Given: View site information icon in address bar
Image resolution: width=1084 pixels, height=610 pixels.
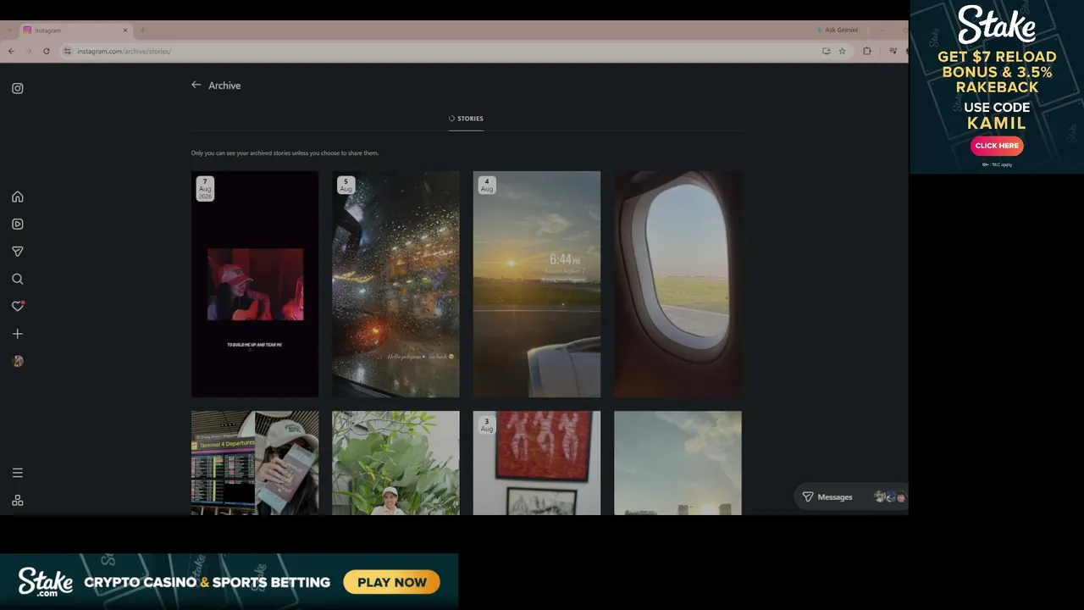Looking at the screenshot, I should pyautogui.click(x=67, y=51).
